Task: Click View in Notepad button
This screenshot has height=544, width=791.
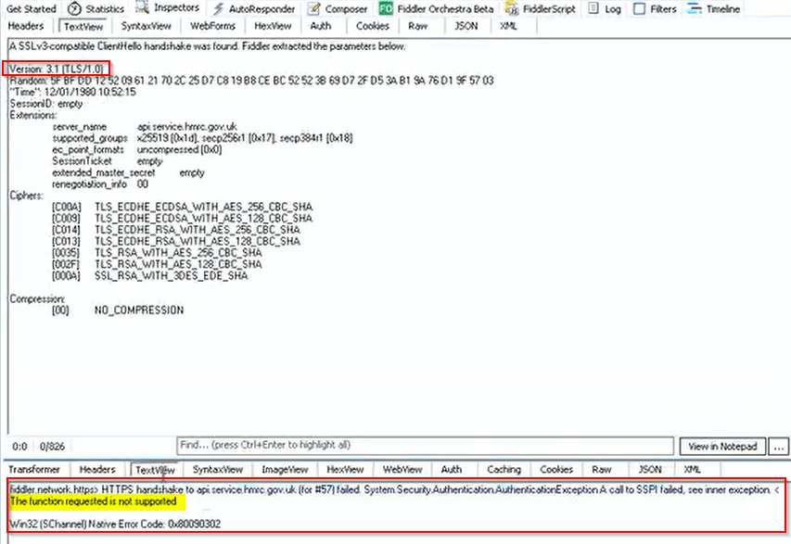Action: 724,446
